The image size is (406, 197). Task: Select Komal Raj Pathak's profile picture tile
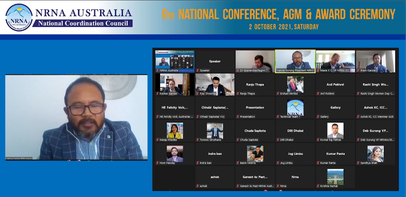pyautogui.click(x=335, y=130)
